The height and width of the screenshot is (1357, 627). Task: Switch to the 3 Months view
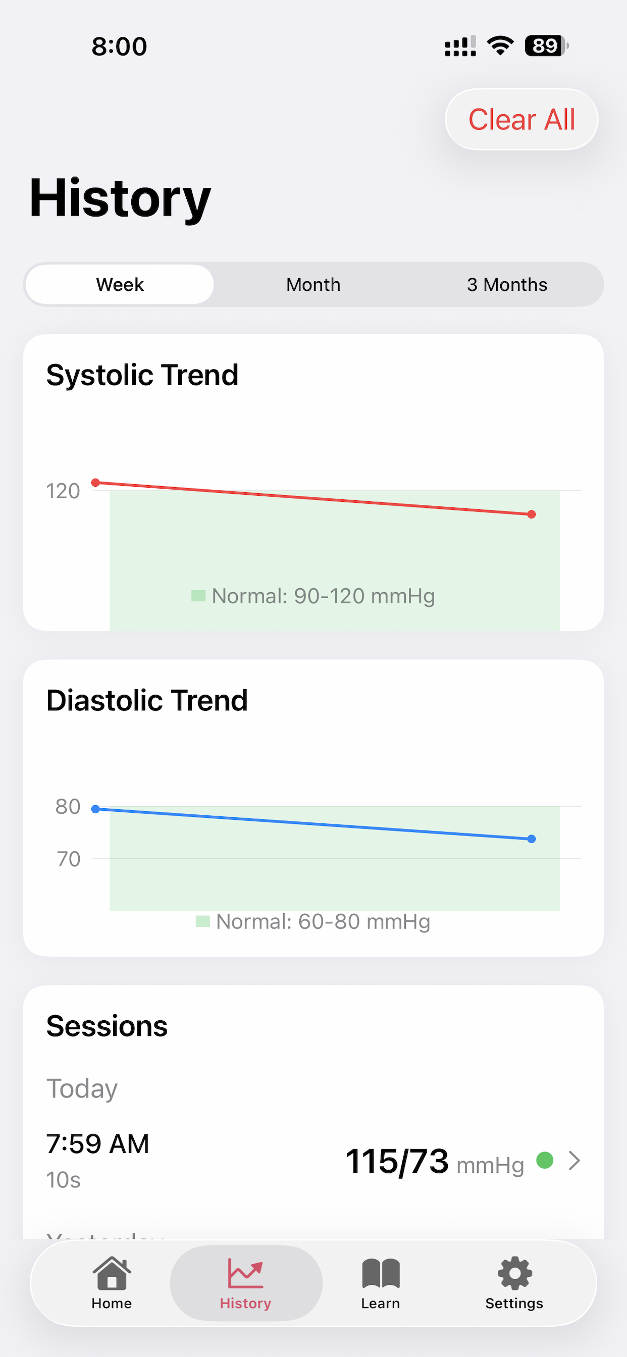point(507,284)
